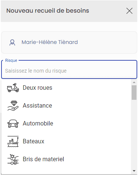
Task: Click the car icon for Automobile
Action: pos(13,124)
